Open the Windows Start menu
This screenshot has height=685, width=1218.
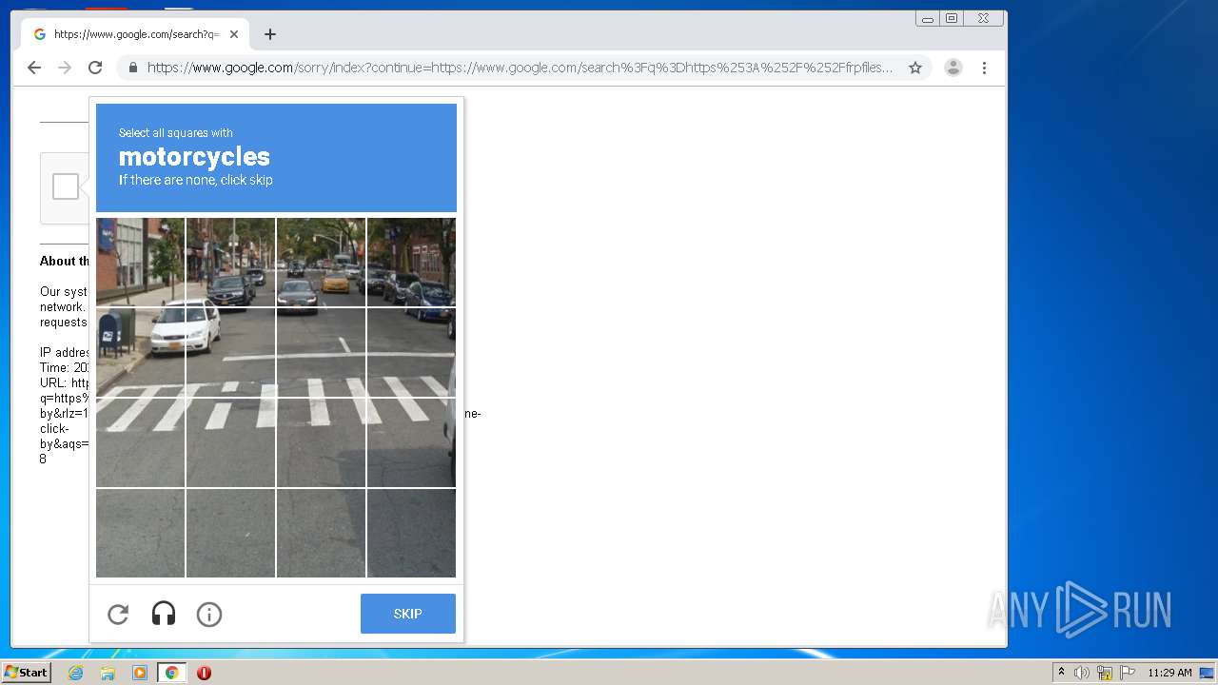(x=26, y=673)
